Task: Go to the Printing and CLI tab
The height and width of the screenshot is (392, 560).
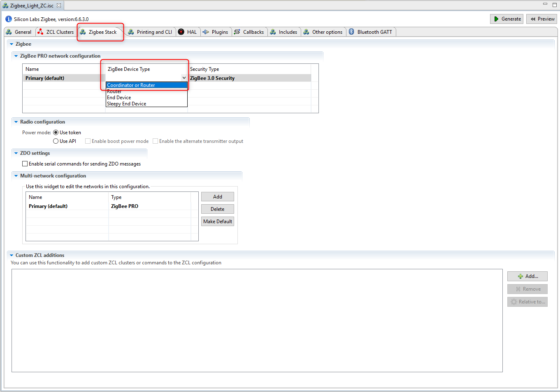Action: [150, 32]
